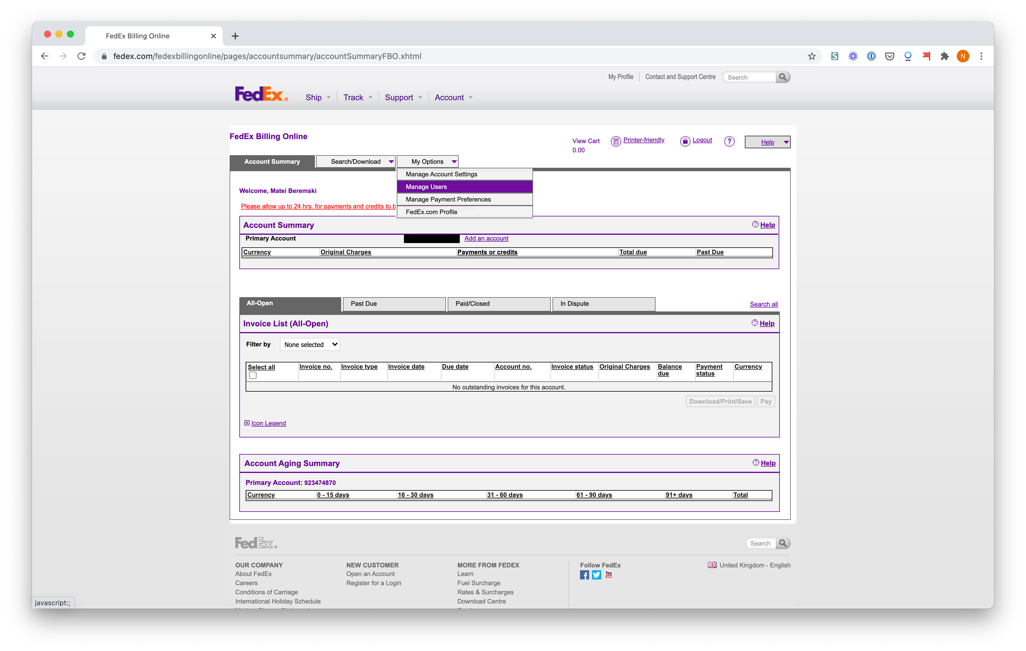Click the FedEx logo in header

[x=261, y=94]
